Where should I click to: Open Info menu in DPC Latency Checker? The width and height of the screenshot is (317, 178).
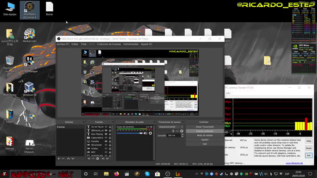(x=228, y=93)
